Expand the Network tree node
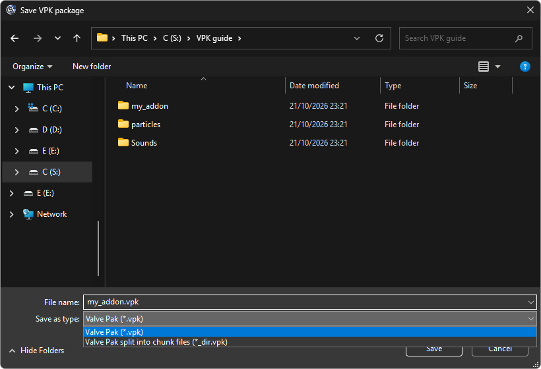The width and height of the screenshot is (541, 369). tap(11, 214)
